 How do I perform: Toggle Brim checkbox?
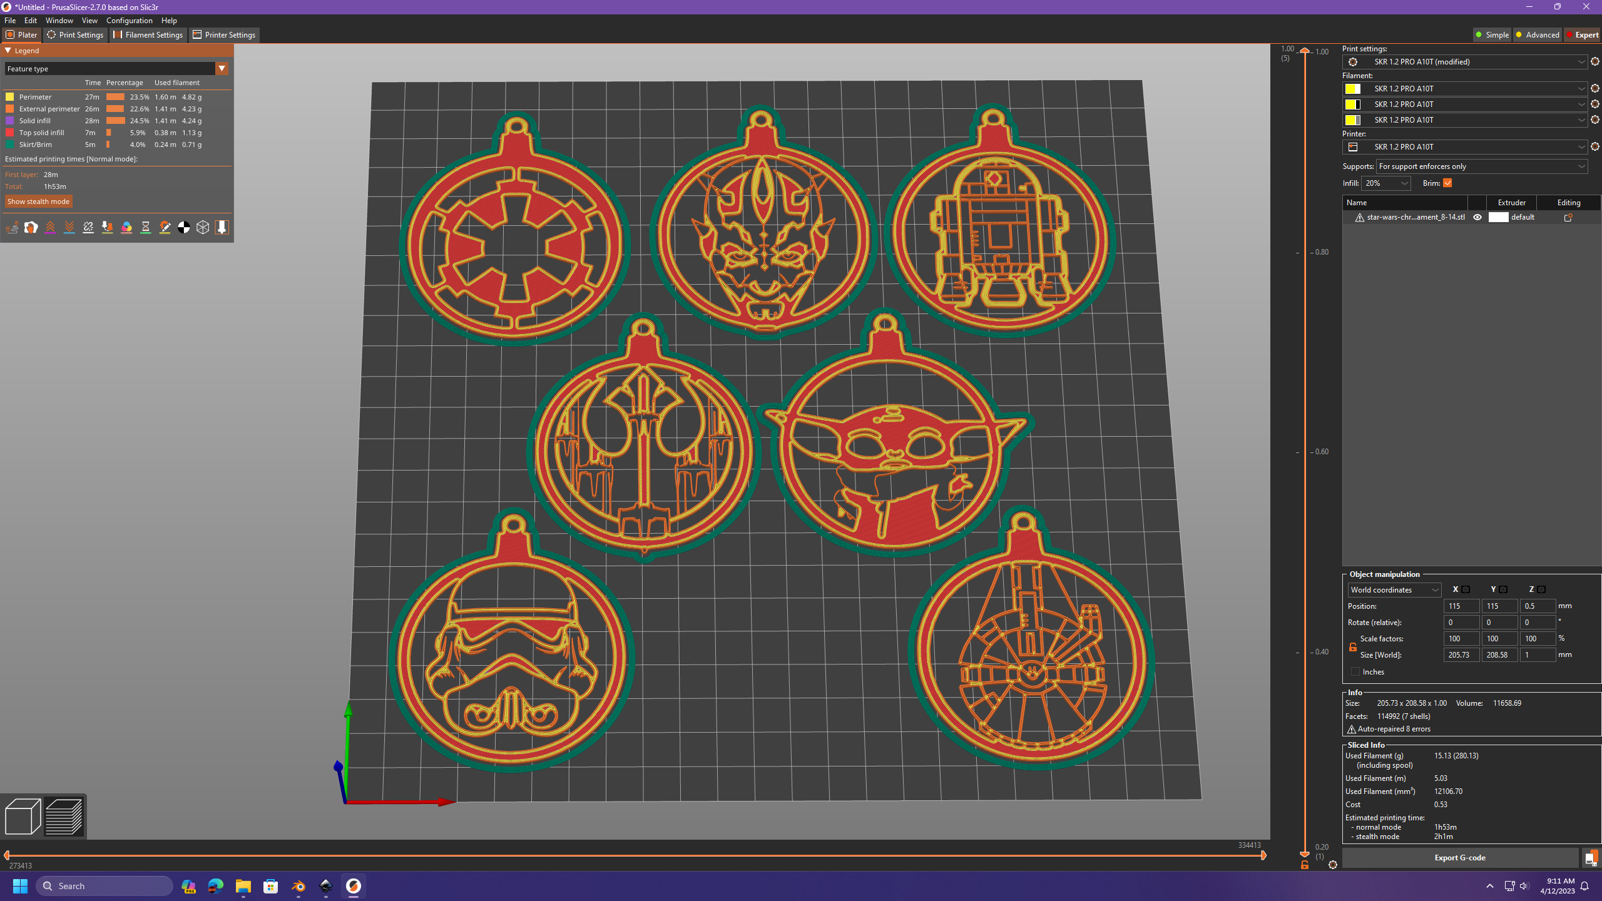1447,183
